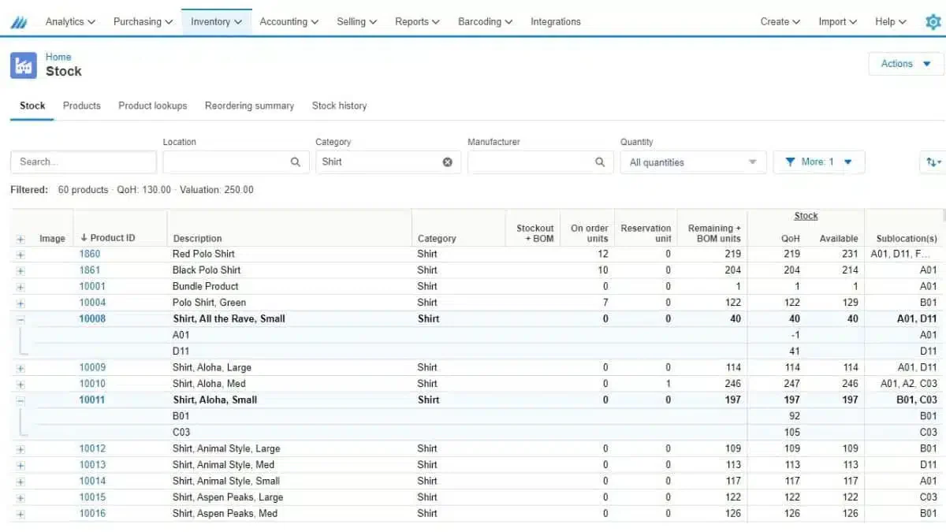The image size is (946, 532).
Task: Switch to the Reordering summary tab
Action: click(249, 106)
